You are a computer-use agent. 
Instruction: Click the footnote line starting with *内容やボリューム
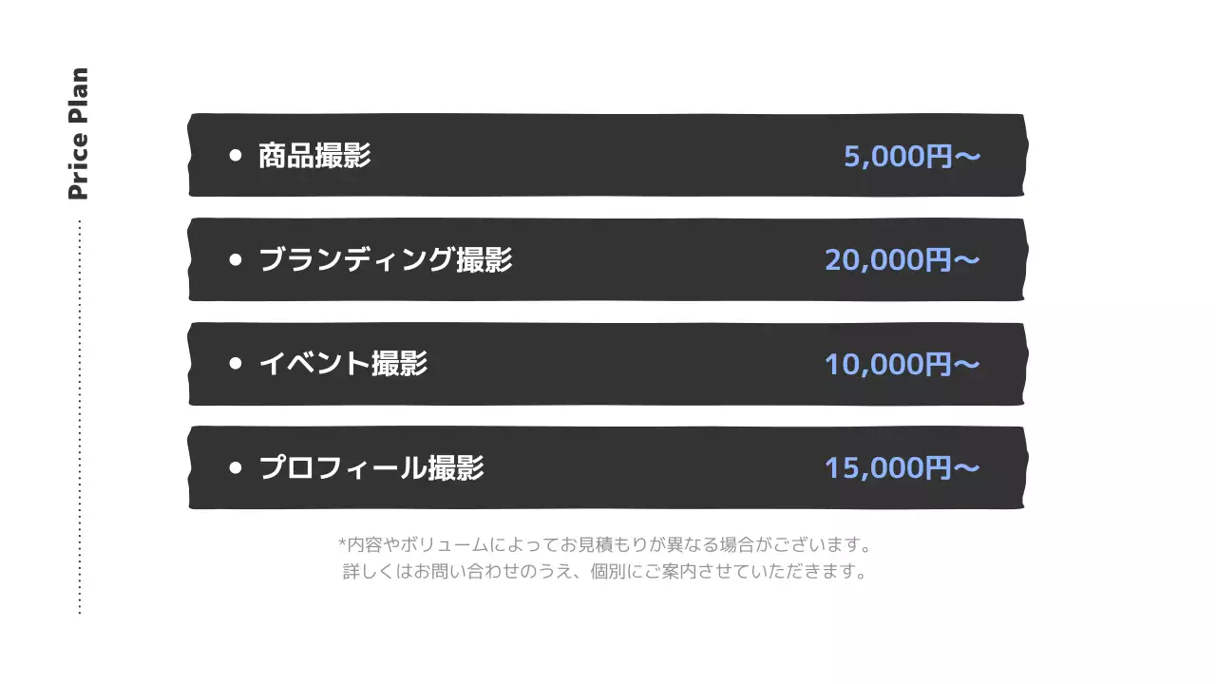point(605,545)
